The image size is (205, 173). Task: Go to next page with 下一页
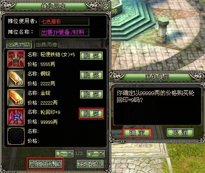96,154
